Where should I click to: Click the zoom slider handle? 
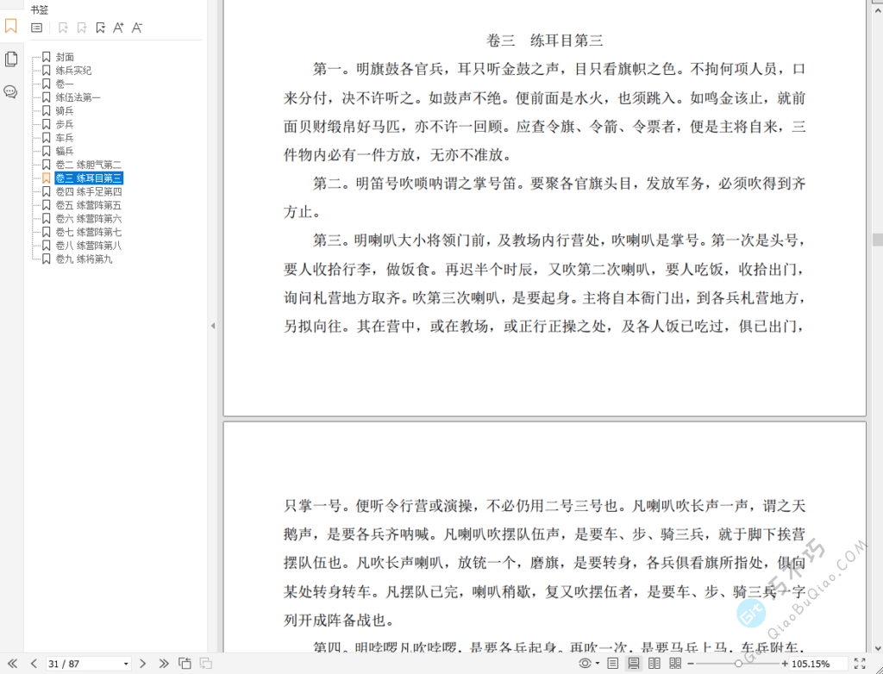pyautogui.click(x=739, y=662)
